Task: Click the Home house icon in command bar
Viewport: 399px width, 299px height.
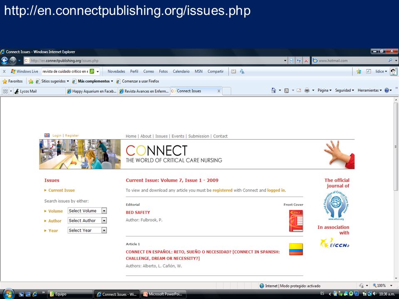Action: click(273, 90)
